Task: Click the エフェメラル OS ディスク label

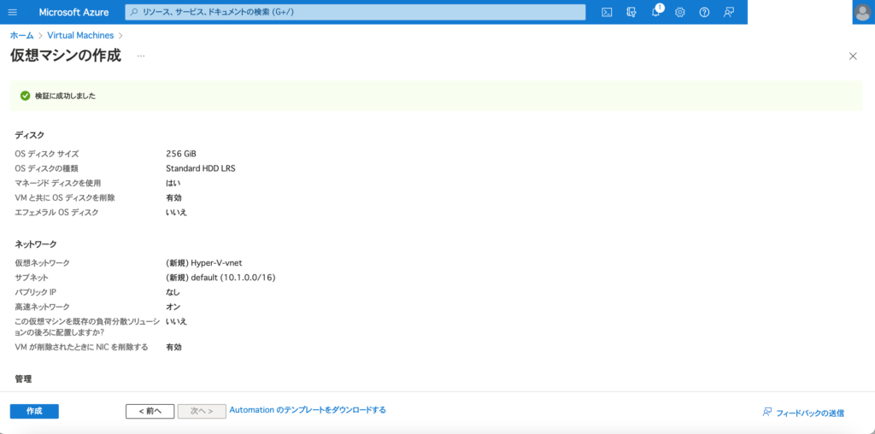Action: (x=57, y=212)
